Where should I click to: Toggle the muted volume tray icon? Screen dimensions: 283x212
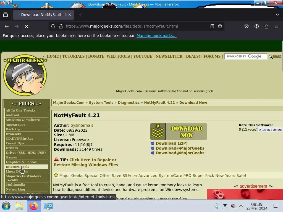click(x=233, y=206)
